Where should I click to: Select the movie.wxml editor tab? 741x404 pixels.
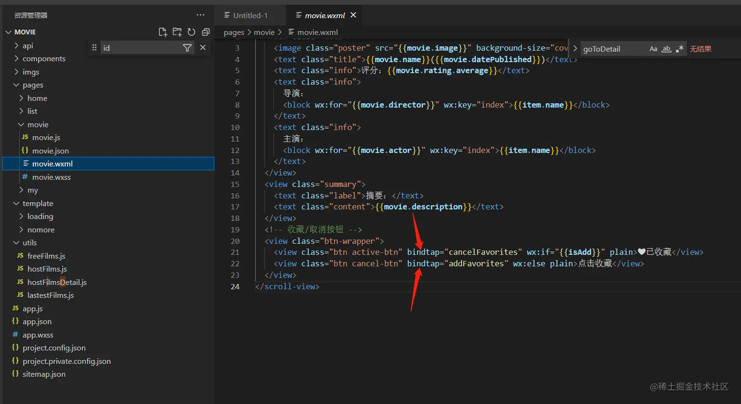(x=325, y=15)
